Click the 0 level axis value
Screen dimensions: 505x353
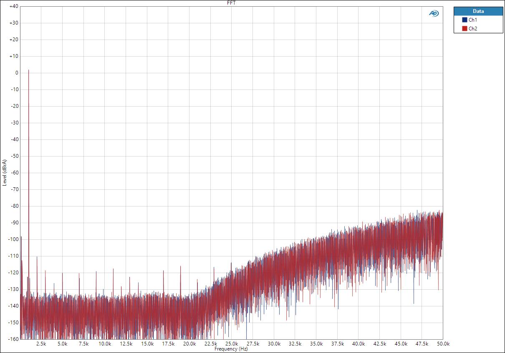(17, 73)
